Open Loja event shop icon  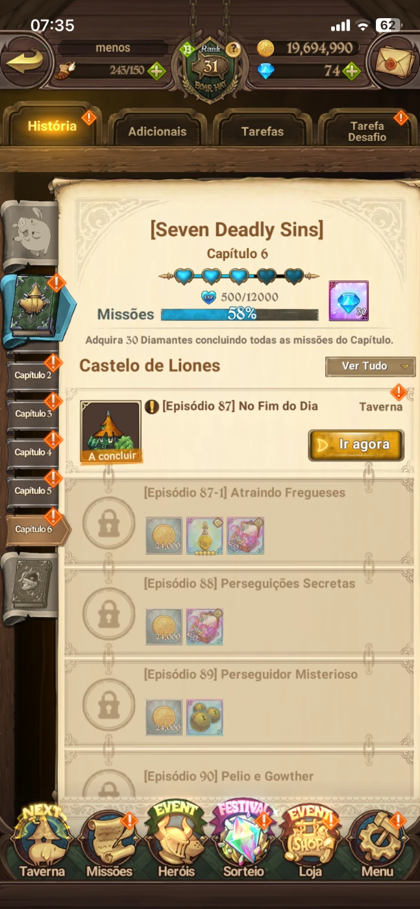pos(310,843)
